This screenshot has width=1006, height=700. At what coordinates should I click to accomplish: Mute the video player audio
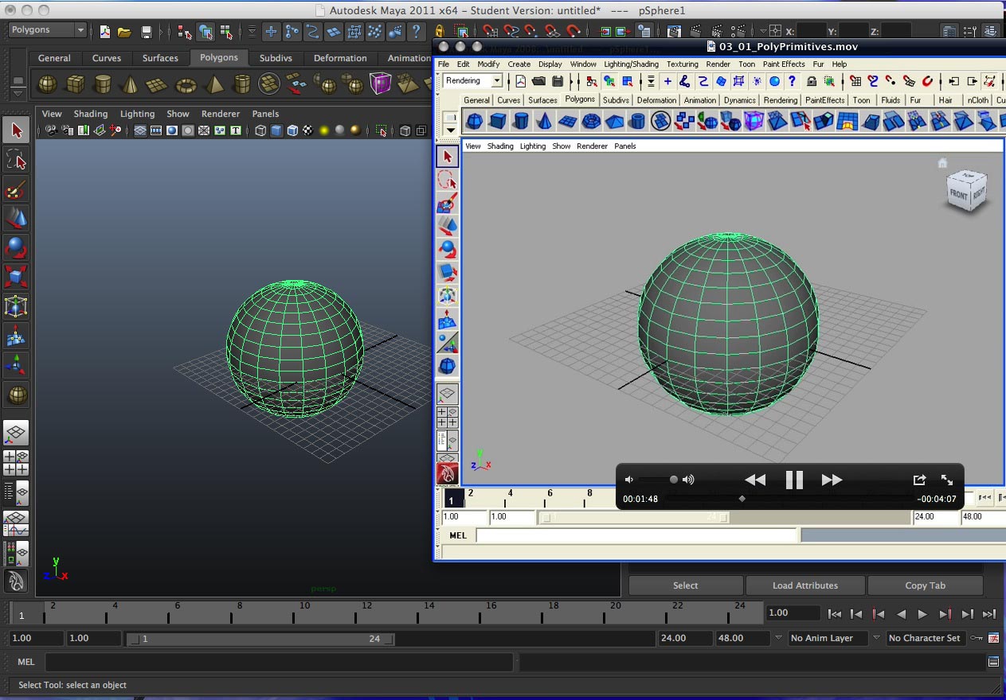(x=628, y=479)
